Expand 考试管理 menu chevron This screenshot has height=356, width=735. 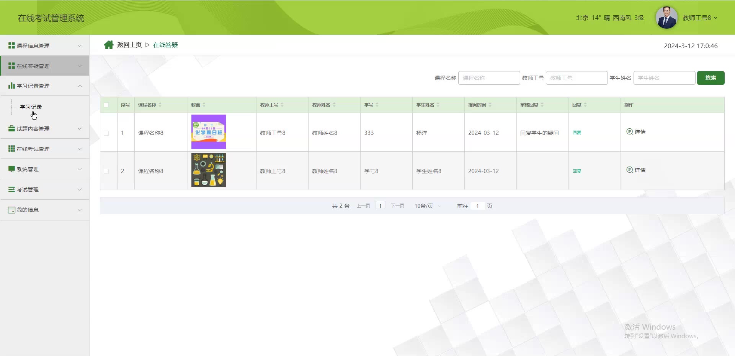tap(80, 189)
